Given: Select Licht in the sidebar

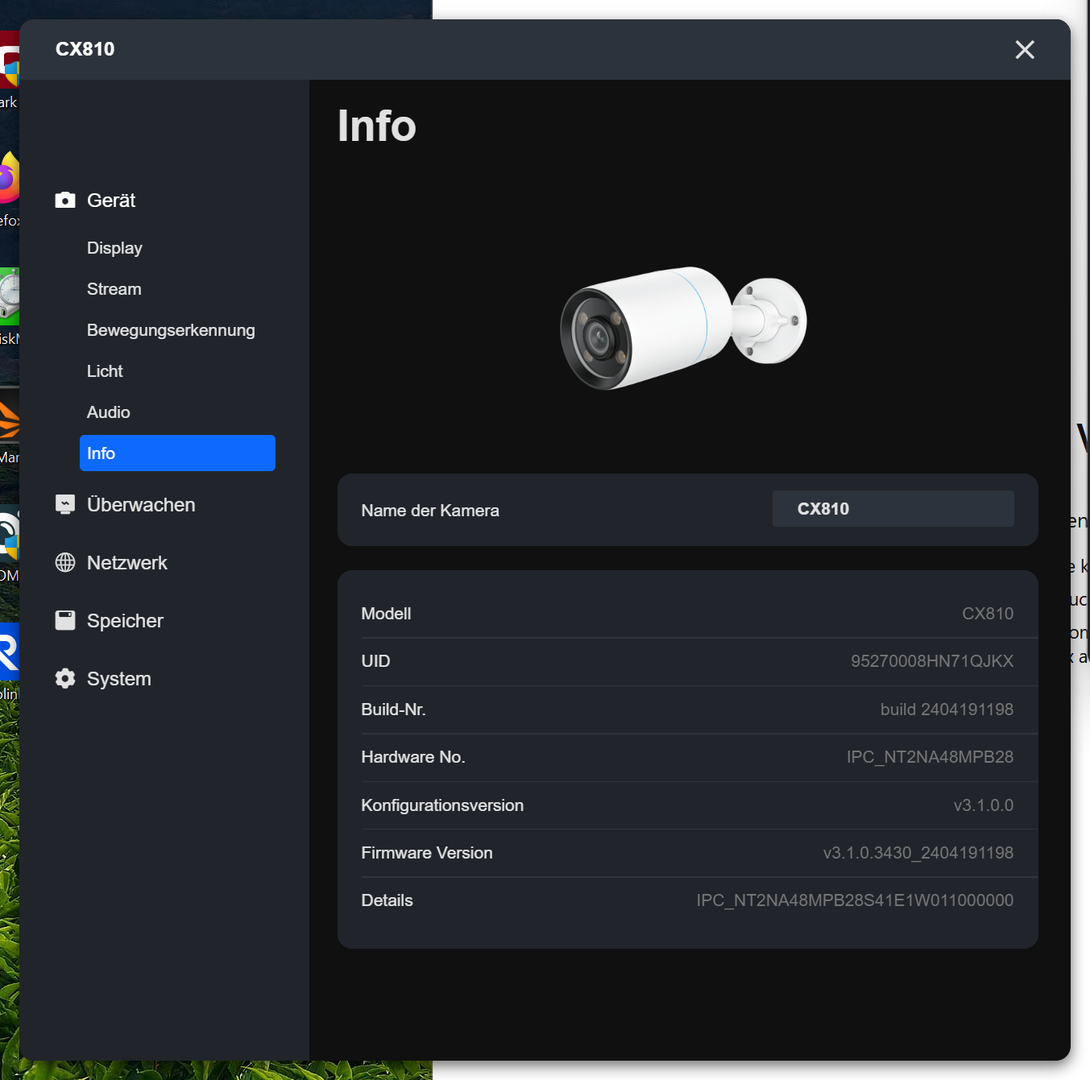Looking at the screenshot, I should [x=105, y=371].
